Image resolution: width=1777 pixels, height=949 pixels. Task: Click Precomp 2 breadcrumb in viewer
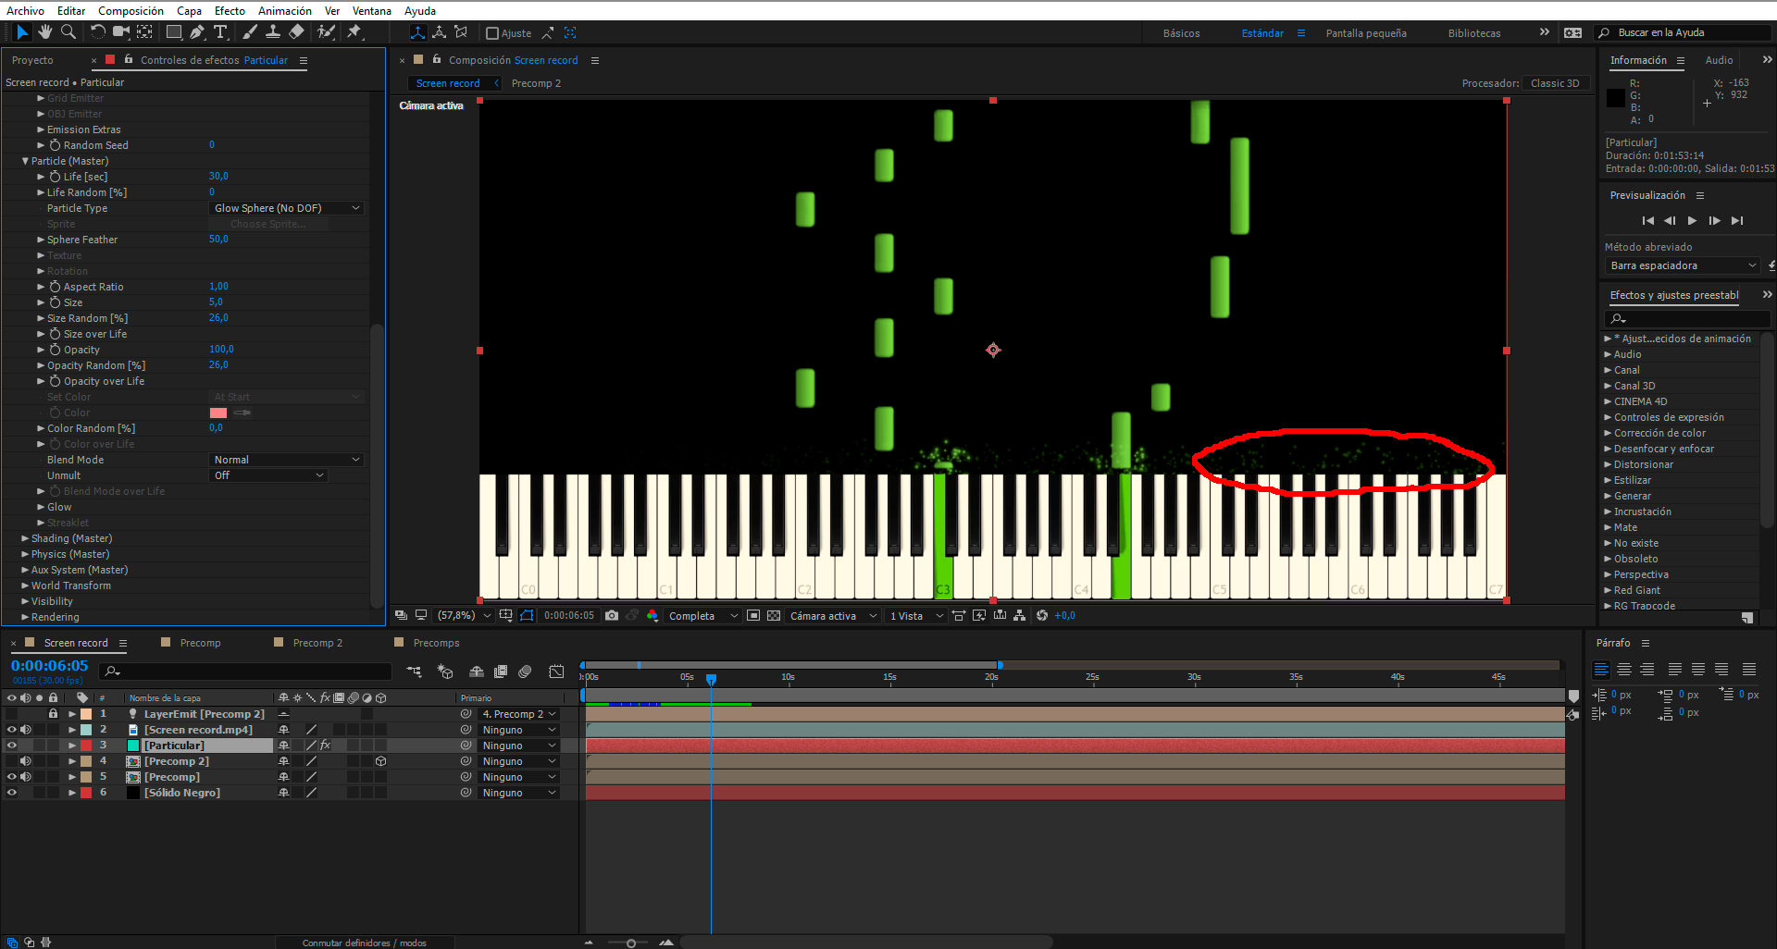(536, 83)
